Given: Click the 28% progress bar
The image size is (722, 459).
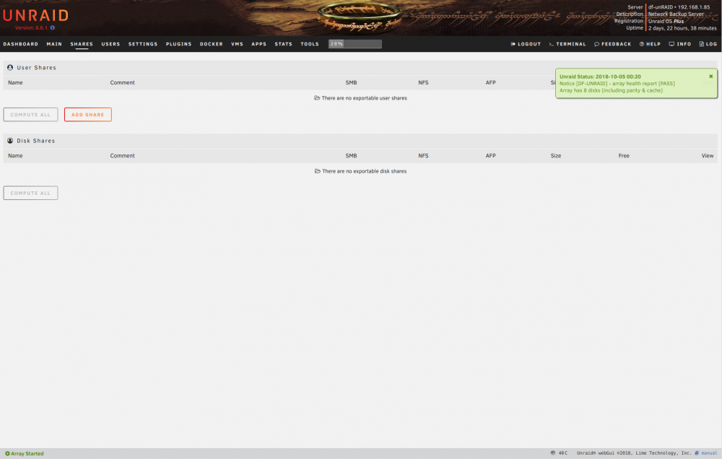Looking at the screenshot, I should pos(355,44).
